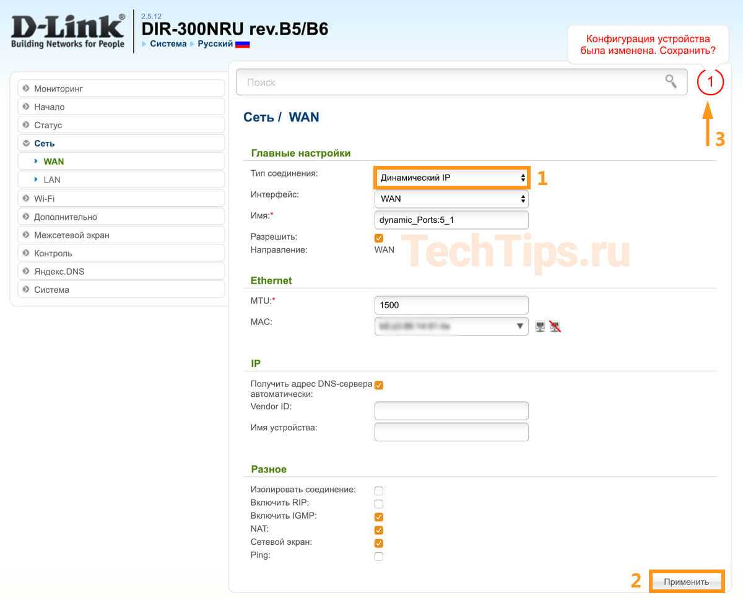The height and width of the screenshot is (598, 743).
Task: Click the clone MAC address icon
Action: click(540, 327)
